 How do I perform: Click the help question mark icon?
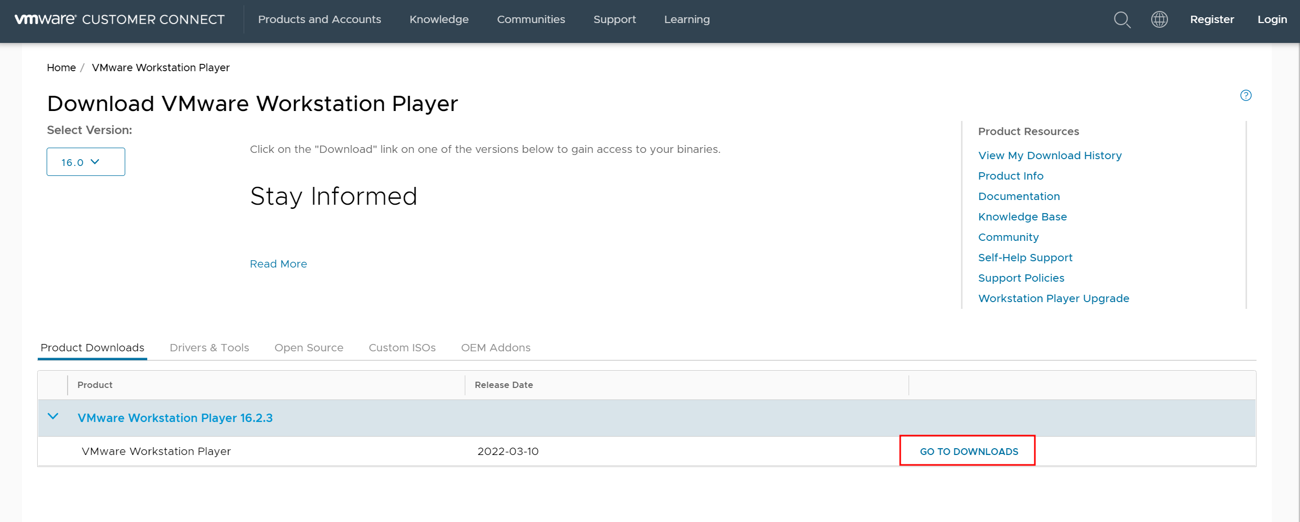coord(1246,95)
